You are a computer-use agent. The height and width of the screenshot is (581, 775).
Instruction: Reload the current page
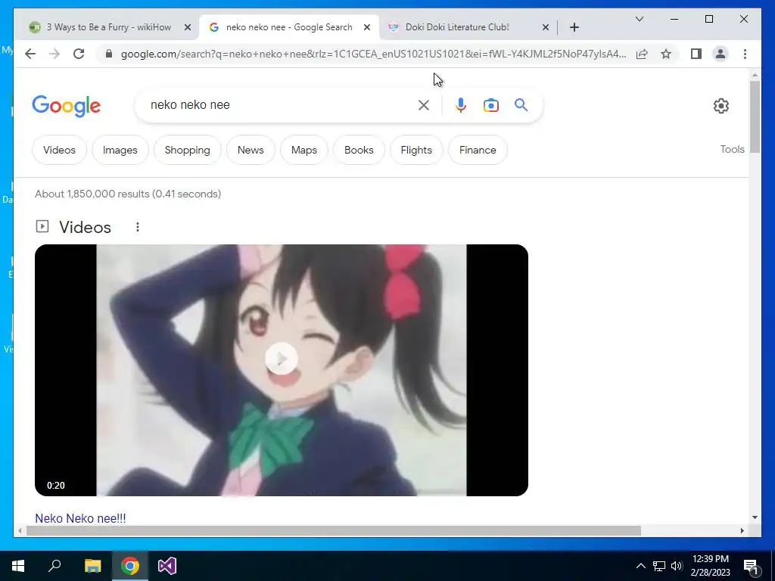click(79, 54)
